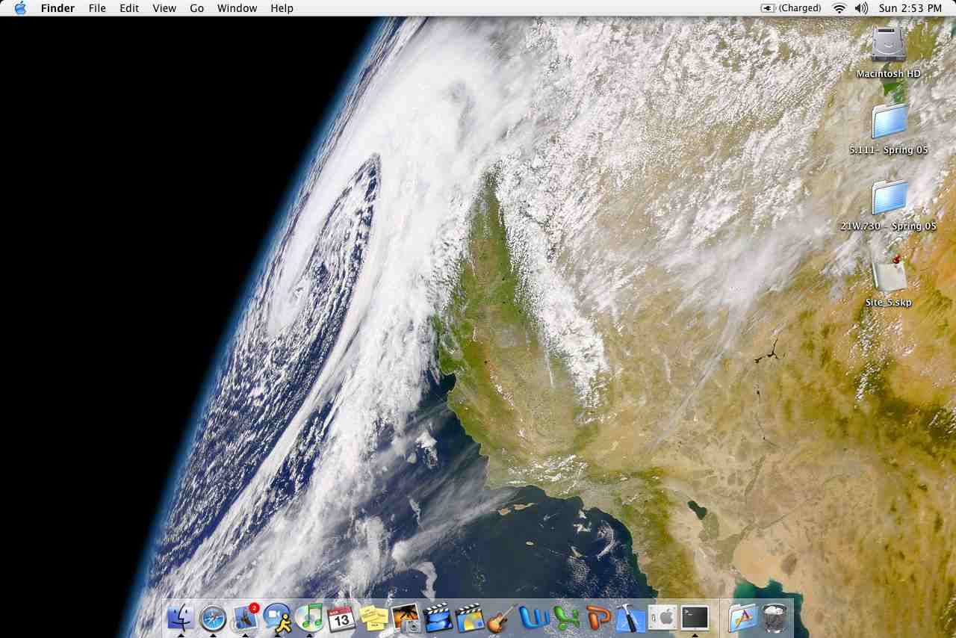Open iTunes from the Dock
The image size is (956, 638).
[309, 618]
